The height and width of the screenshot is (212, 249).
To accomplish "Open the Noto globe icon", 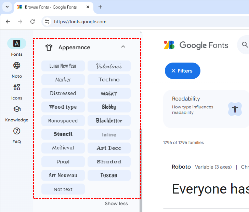I will coord(17,65).
